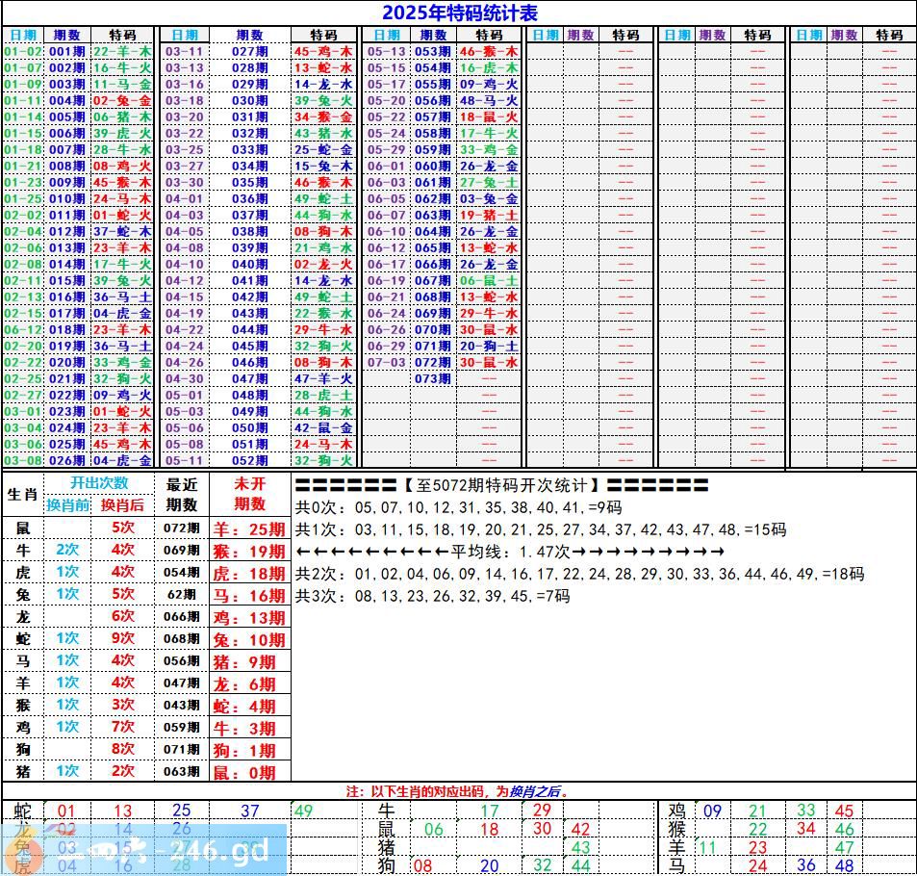Screen dimensions: 917x876
Task: Select the "羊: 25期" entry
Action: [249, 529]
